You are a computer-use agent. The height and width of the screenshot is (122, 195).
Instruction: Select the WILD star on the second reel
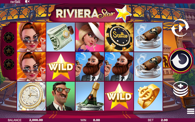click(61, 67)
